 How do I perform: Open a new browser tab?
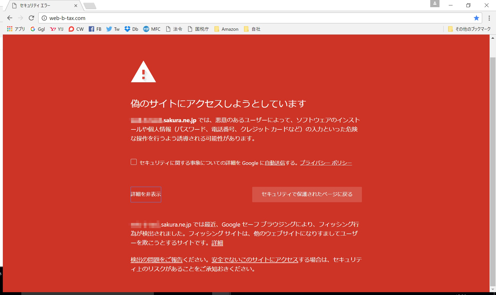pyautogui.click(x=90, y=5)
